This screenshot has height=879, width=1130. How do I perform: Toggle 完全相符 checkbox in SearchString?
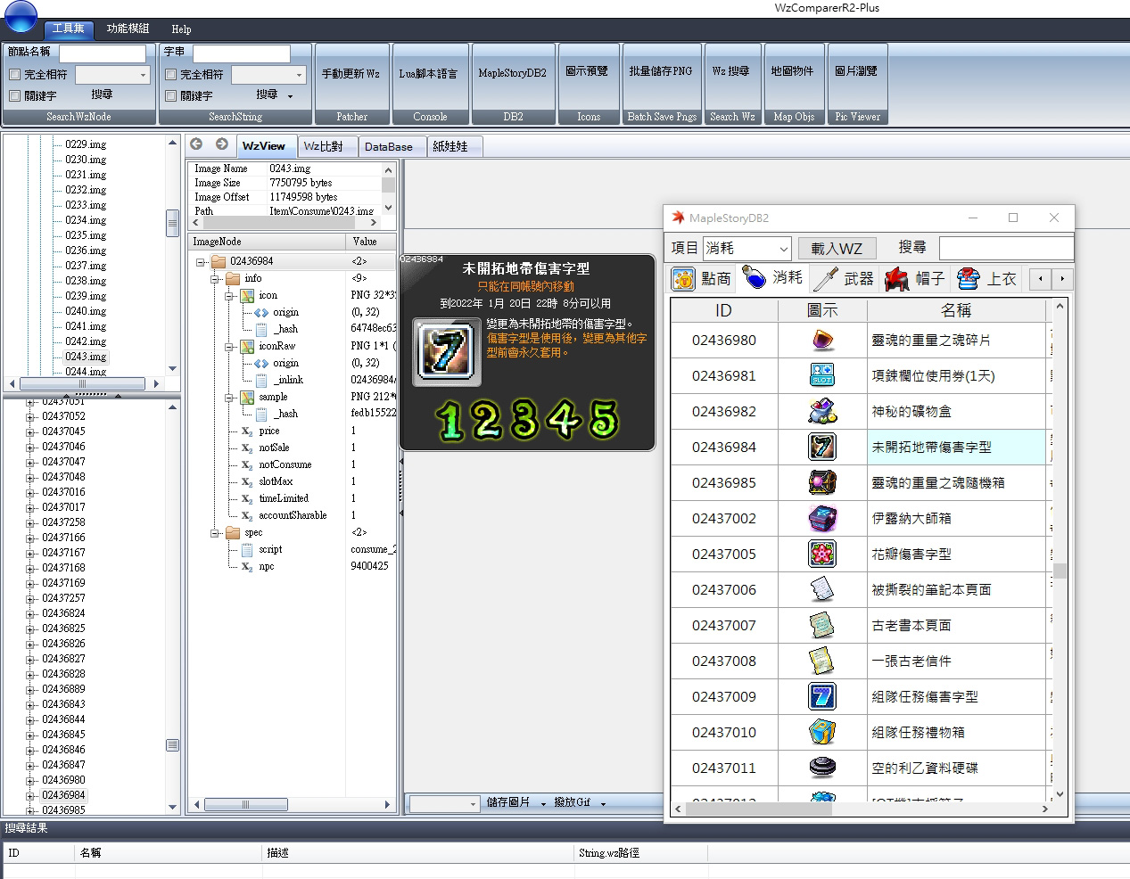pos(170,75)
